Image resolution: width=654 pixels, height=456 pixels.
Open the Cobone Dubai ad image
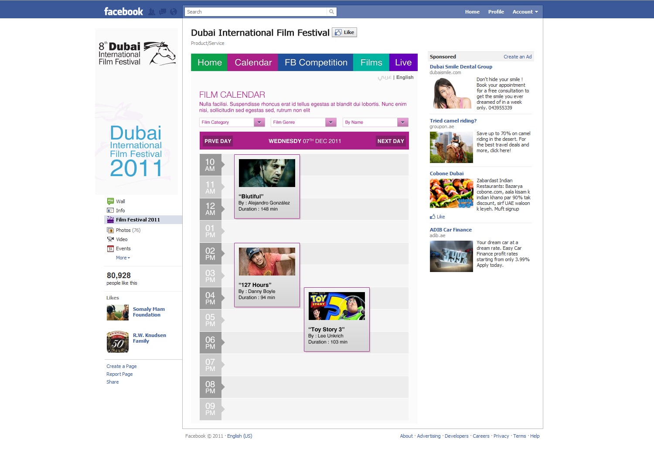click(x=451, y=194)
